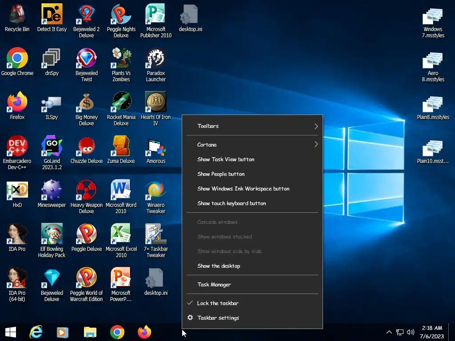Image resolution: width=455 pixels, height=341 pixels.
Task: Open the Windows Start menu
Action: (11, 332)
